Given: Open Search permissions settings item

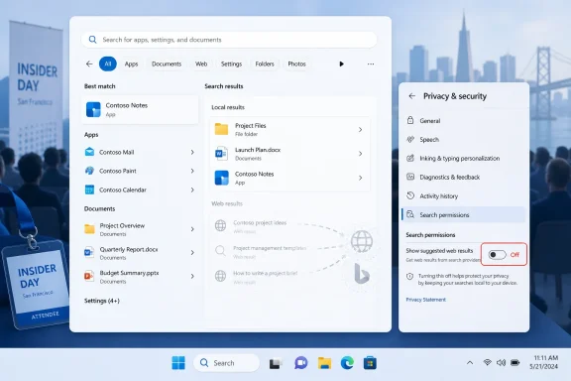Looking at the screenshot, I should click(463, 214).
